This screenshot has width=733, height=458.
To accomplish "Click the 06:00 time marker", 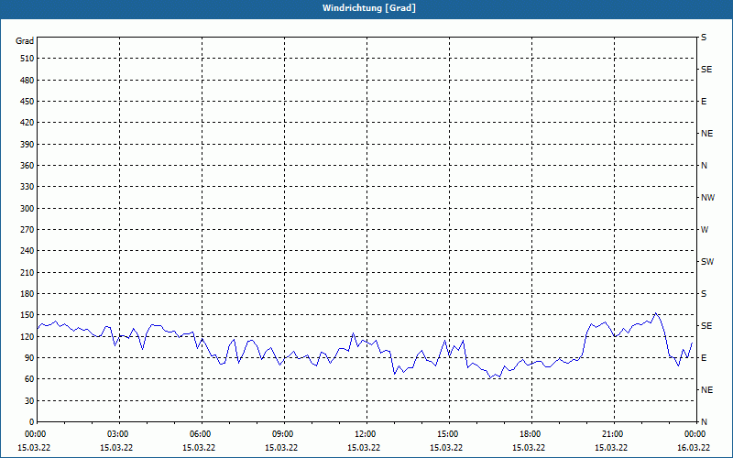I will [x=200, y=434].
